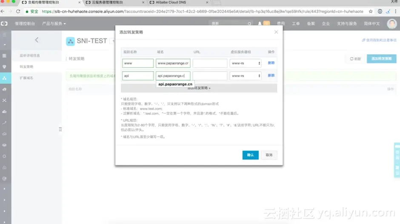This screenshot has height=224, width=400.
Task: Click the rule name field containing api
Action: click(138, 76)
